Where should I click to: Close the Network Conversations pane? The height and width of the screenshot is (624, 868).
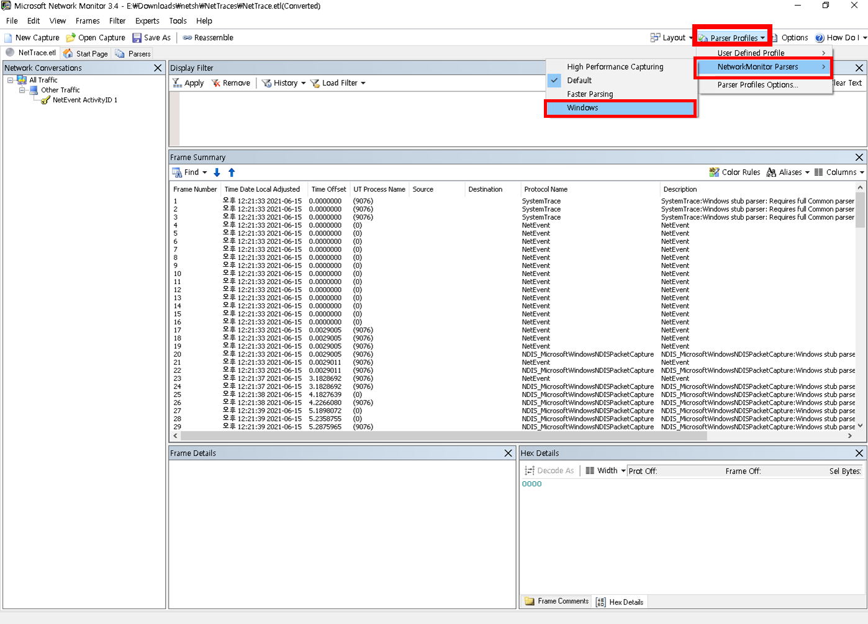[158, 68]
